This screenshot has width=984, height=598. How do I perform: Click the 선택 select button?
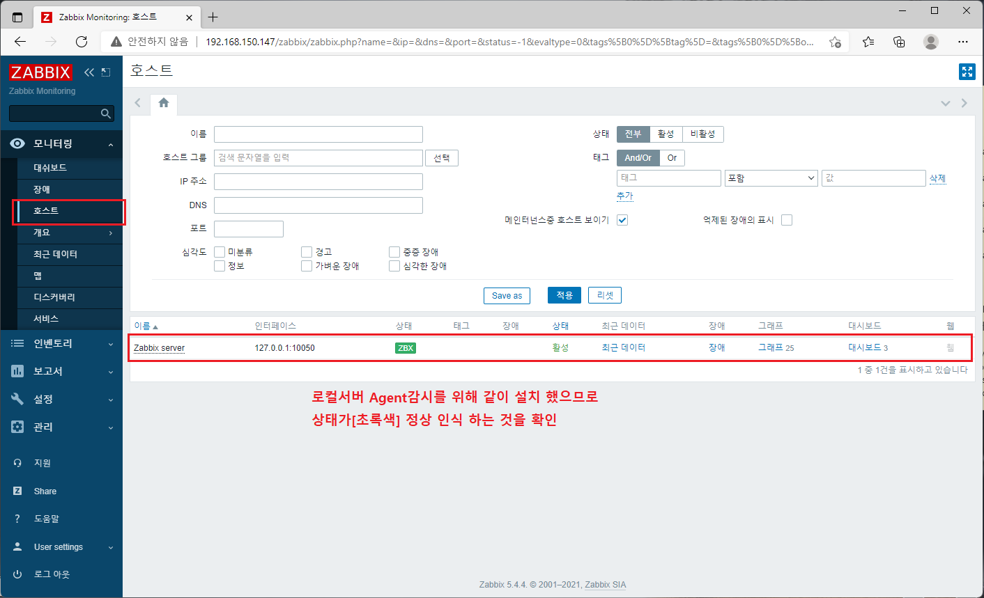(x=442, y=158)
